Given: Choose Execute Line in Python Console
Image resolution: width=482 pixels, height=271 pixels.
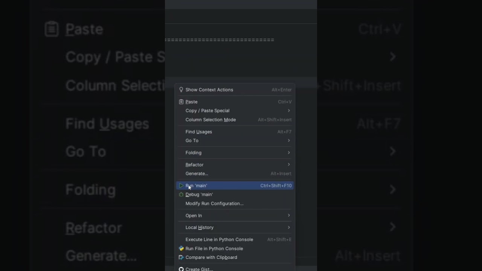Looking at the screenshot, I should (219, 239).
